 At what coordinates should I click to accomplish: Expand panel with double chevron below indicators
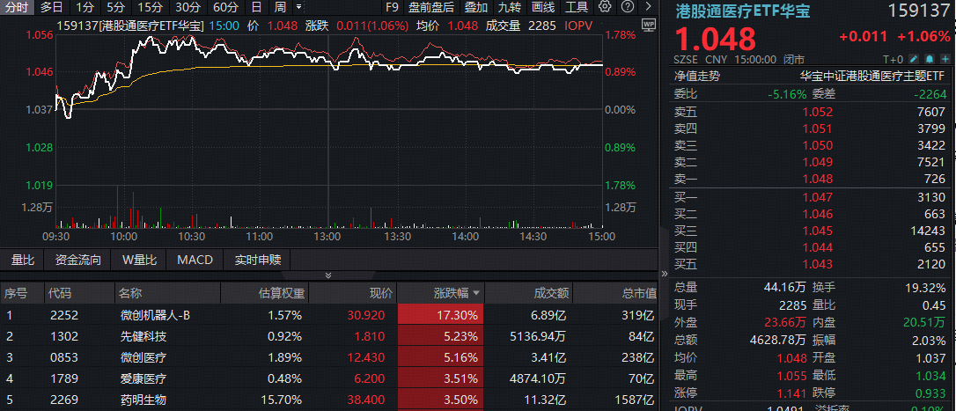tap(328, 275)
